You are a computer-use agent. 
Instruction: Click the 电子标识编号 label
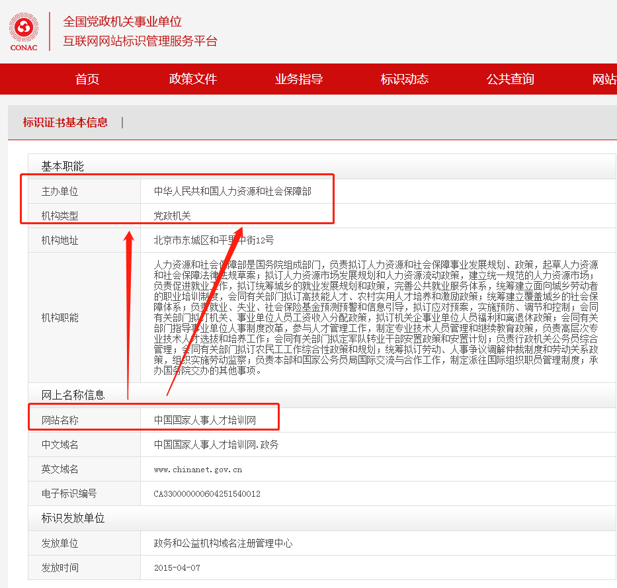pos(69,493)
